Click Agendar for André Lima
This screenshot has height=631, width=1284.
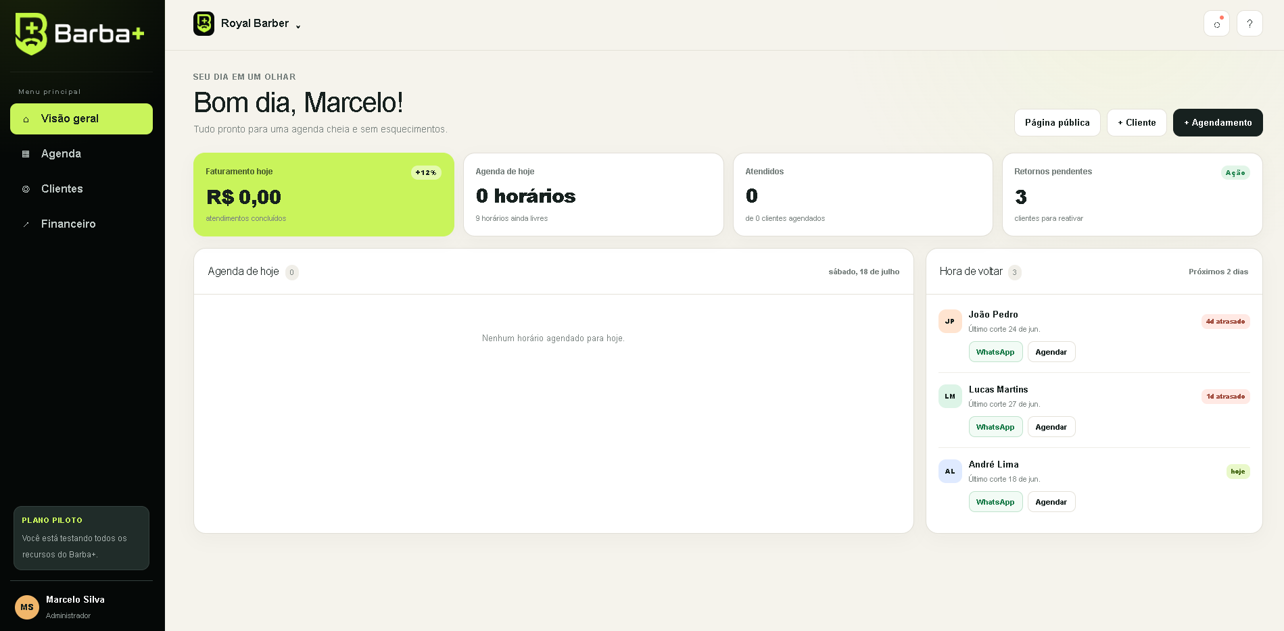click(x=1051, y=502)
